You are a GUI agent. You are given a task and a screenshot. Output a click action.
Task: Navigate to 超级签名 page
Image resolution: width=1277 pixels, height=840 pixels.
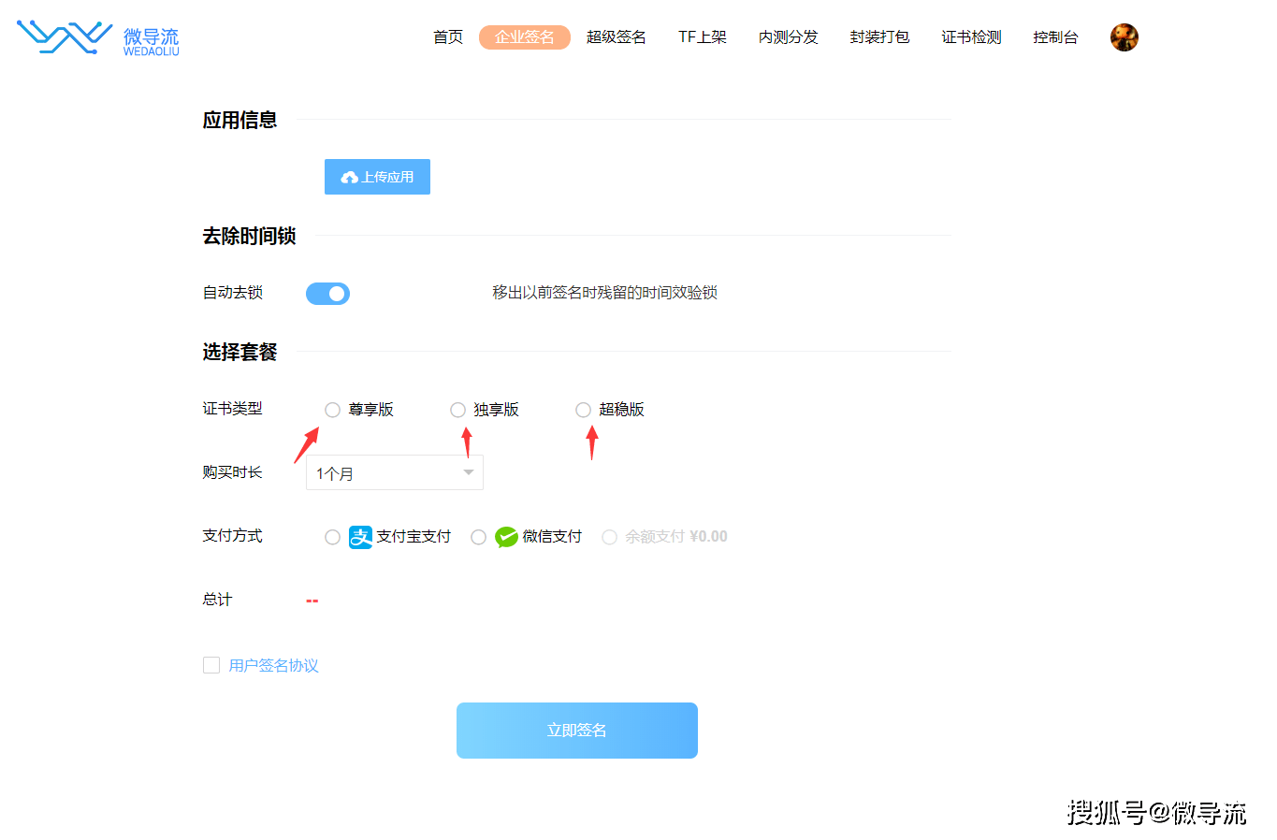[617, 37]
